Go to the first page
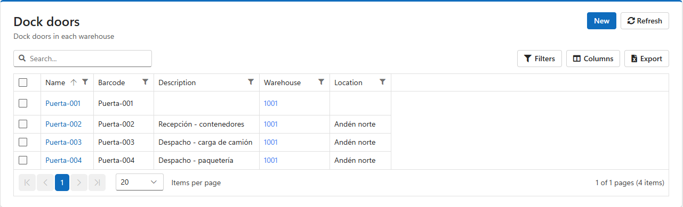This screenshot has width=683, height=207. (27, 183)
